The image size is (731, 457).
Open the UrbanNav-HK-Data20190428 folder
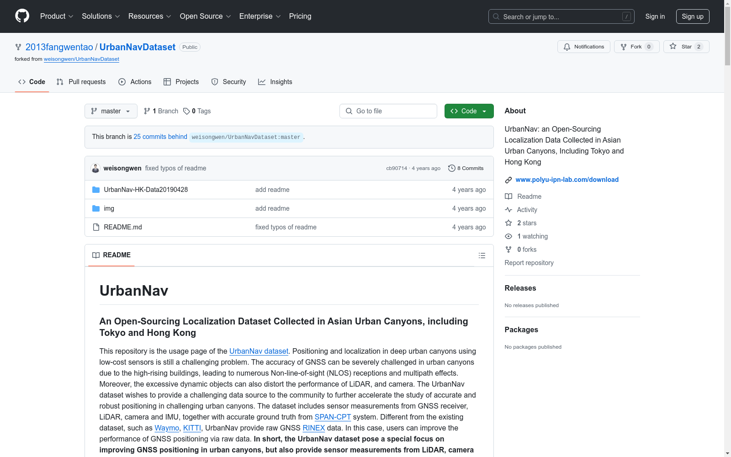pos(146,190)
